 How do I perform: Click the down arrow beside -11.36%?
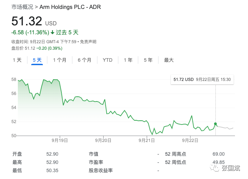(52, 33)
